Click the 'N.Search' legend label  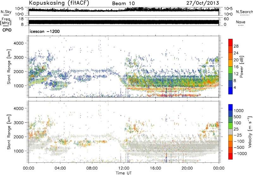point(244,12)
